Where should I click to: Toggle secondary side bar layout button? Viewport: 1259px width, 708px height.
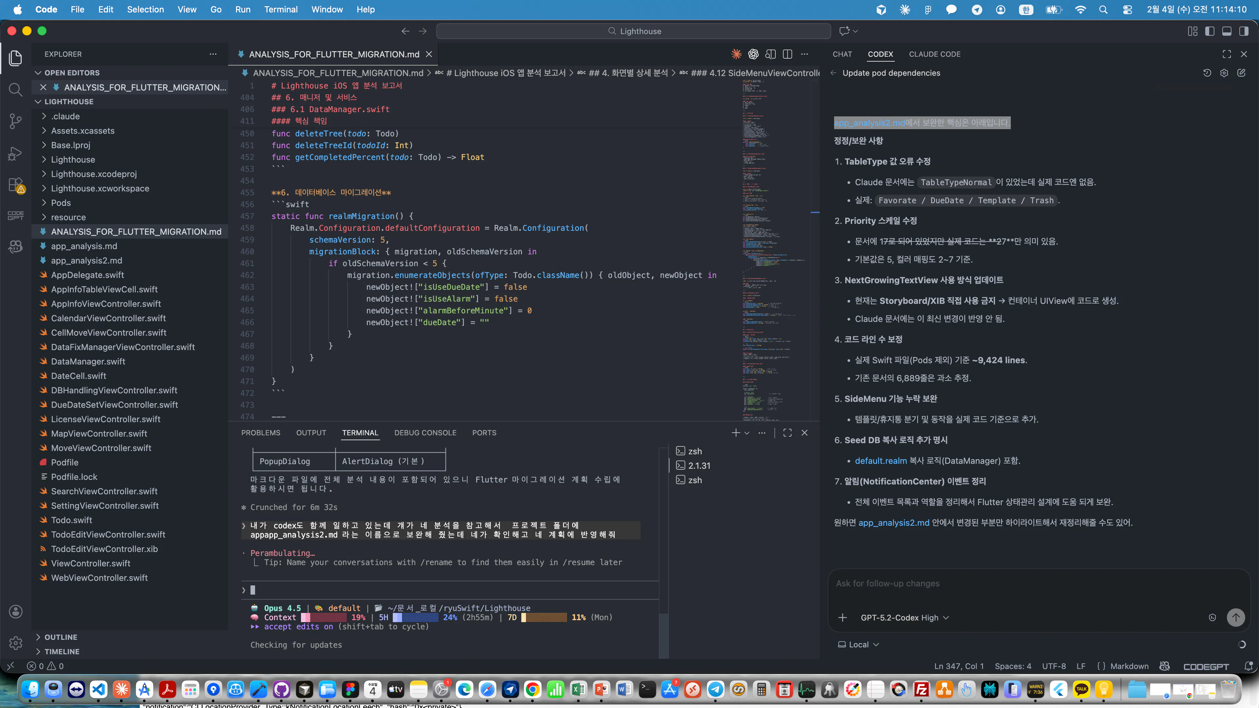(1244, 31)
